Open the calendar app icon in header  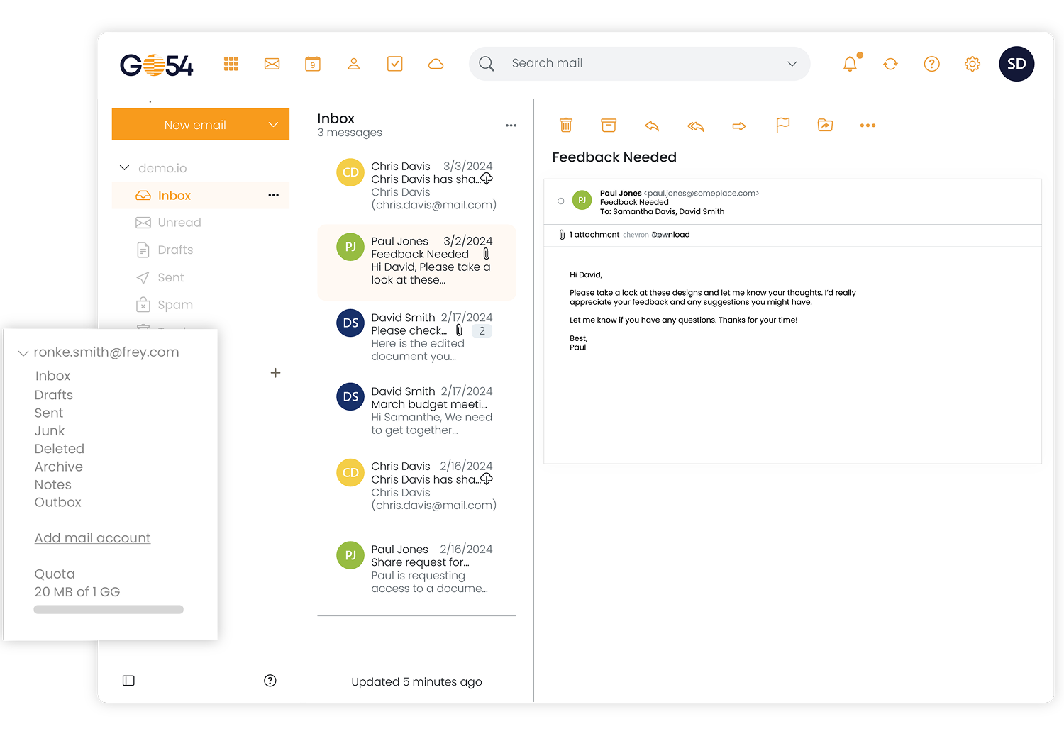click(313, 64)
